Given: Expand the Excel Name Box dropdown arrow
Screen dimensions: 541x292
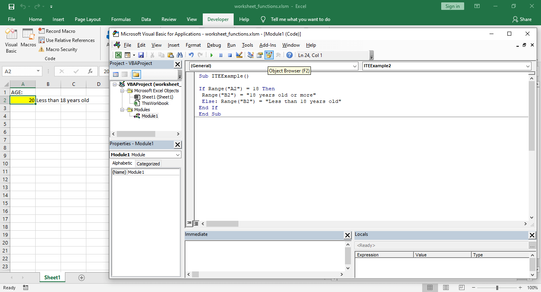Looking at the screenshot, I should point(38,71).
